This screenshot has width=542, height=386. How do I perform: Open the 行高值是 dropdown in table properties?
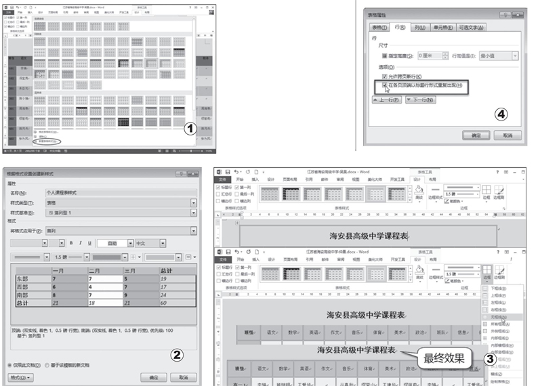(x=515, y=56)
